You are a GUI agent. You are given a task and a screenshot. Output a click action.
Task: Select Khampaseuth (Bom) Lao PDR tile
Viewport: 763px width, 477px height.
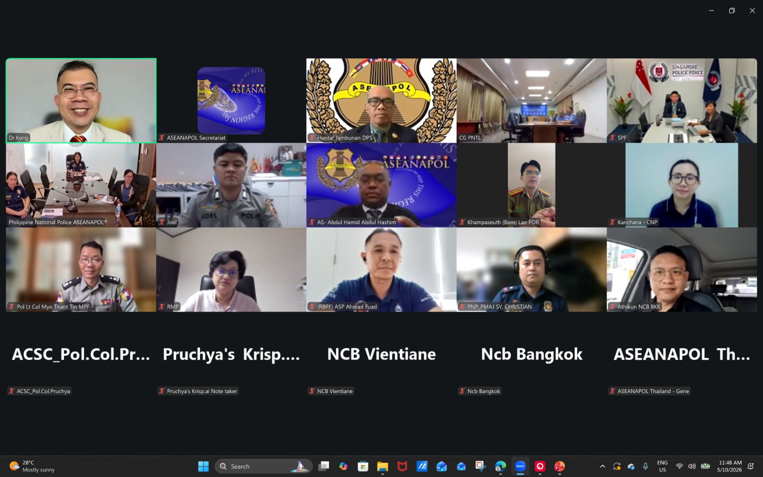(532, 185)
